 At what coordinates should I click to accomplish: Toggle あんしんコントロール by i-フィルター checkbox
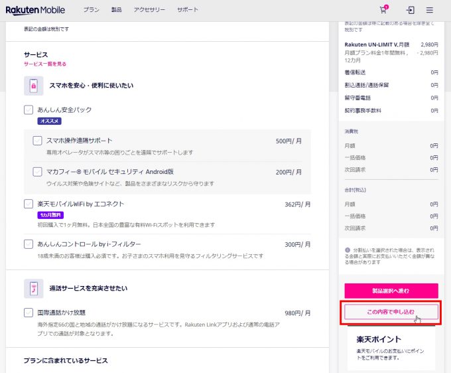(29, 244)
